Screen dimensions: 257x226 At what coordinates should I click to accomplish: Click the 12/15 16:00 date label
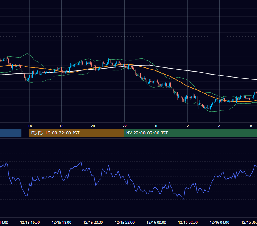coord(30,222)
